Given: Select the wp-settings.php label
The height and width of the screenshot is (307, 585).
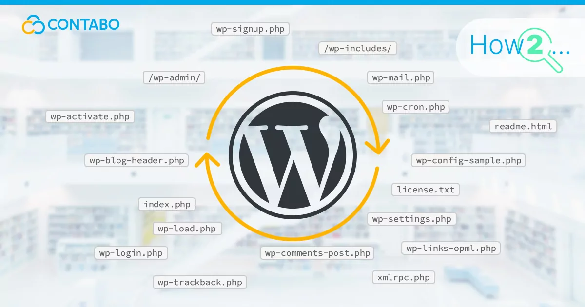Looking at the screenshot, I should pos(412,219).
